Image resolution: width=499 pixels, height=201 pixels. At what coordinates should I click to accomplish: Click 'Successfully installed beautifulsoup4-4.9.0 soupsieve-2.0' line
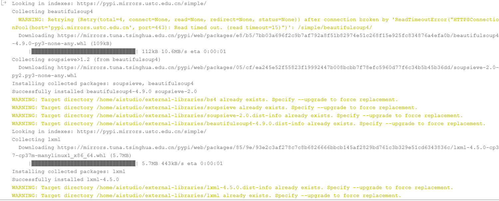[x=105, y=92]
